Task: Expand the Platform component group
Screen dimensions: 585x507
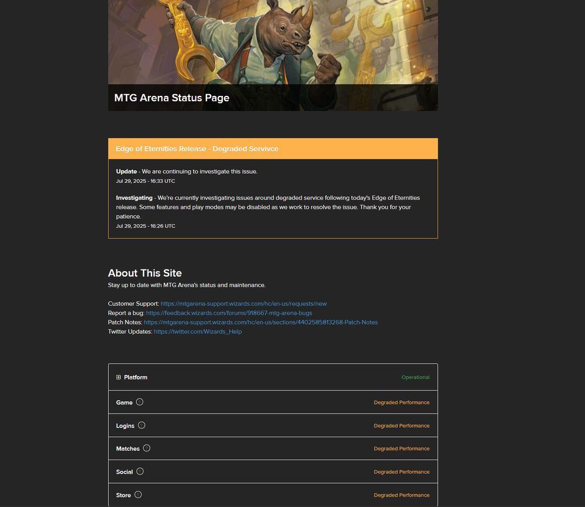Action: pyautogui.click(x=118, y=377)
